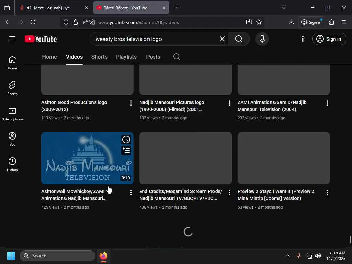Click Firefox account Sign in button

(x=311, y=22)
